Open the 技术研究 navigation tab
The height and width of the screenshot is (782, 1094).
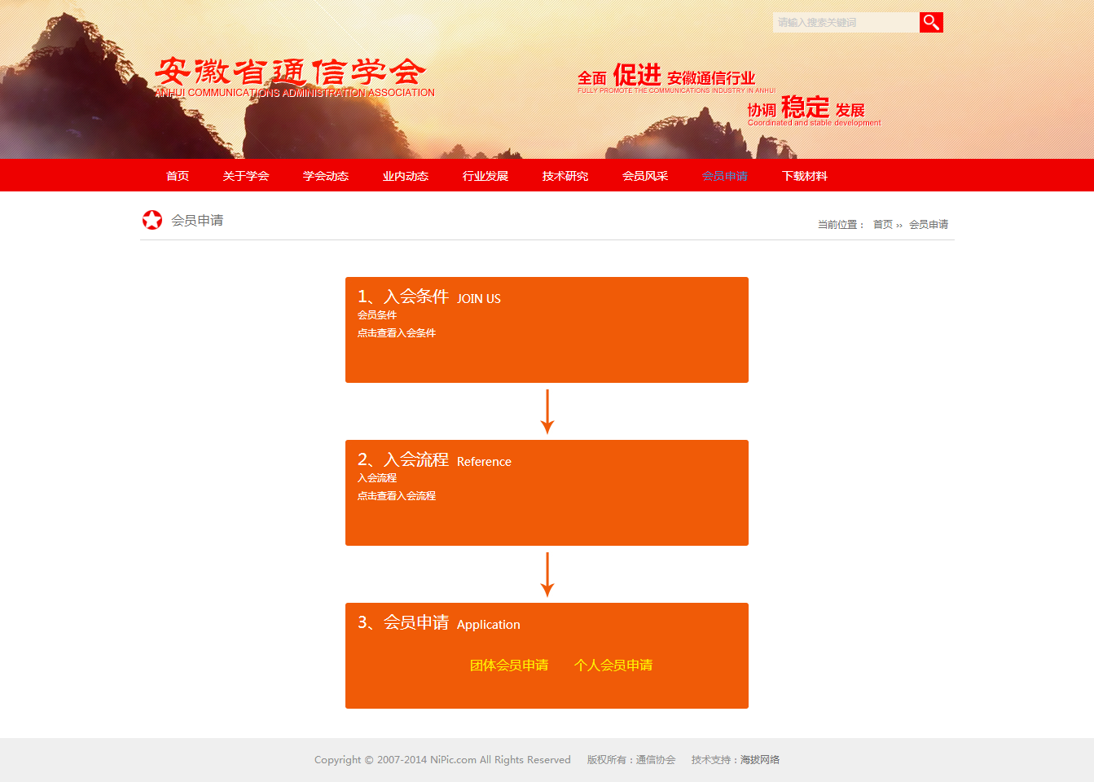(565, 176)
